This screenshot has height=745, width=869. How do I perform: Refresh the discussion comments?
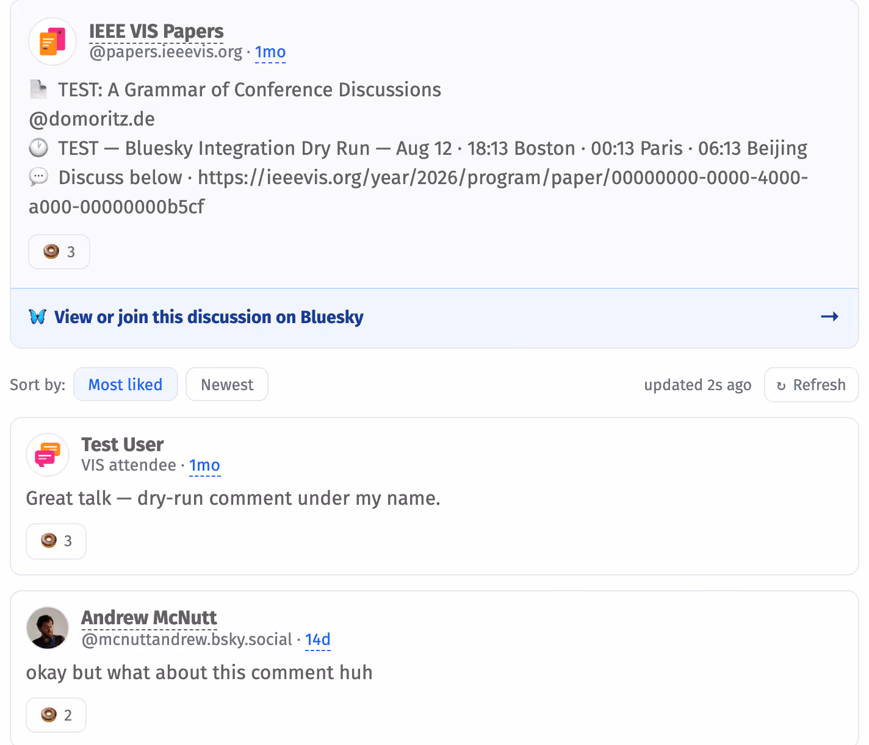click(811, 385)
